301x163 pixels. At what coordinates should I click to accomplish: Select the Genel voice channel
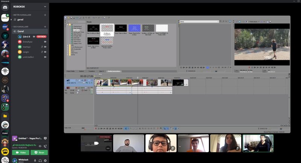(x=21, y=31)
